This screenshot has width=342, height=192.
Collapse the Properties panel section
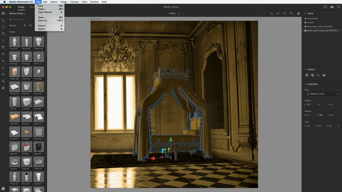[x=305, y=84]
